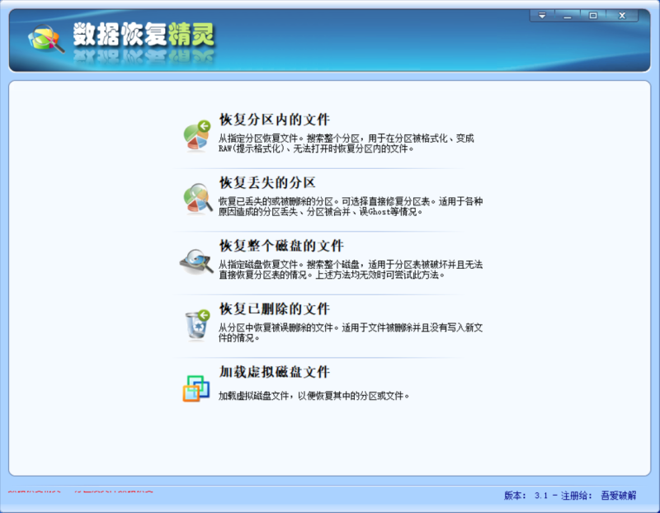Click the version 3.1 status text
The height and width of the screenshot is (513, 660).
click(x=526, y=496)
